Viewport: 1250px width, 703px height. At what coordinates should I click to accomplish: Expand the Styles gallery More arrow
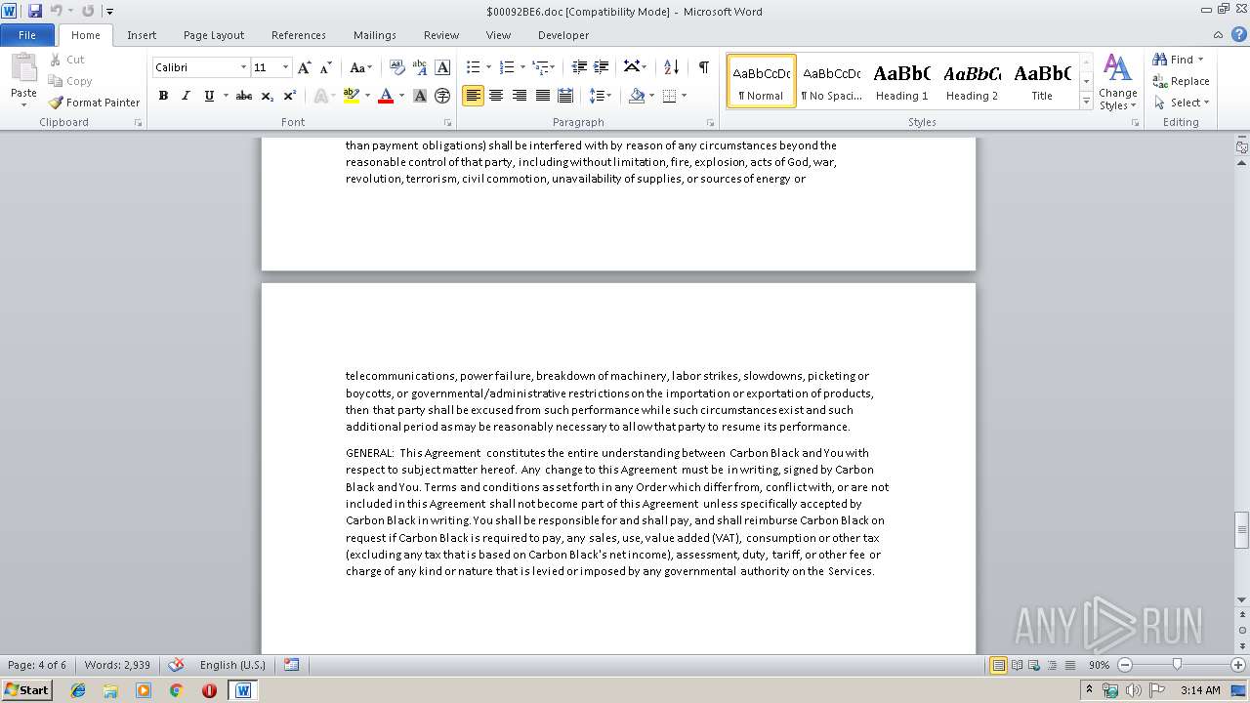click(x=1086, y=101)
